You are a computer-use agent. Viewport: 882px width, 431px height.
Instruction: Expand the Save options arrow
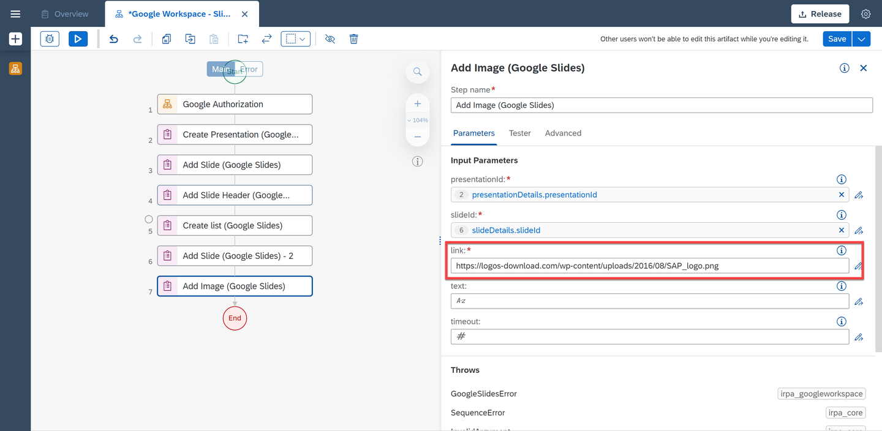click(862, 39)
